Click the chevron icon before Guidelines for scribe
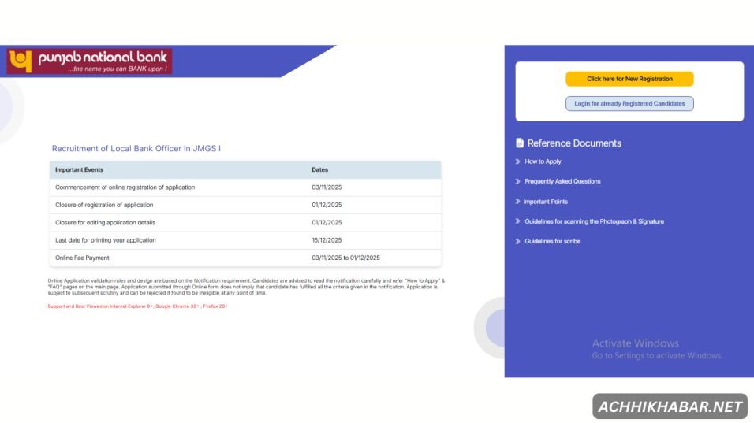The image size is (754, 423). pos(517,242)
